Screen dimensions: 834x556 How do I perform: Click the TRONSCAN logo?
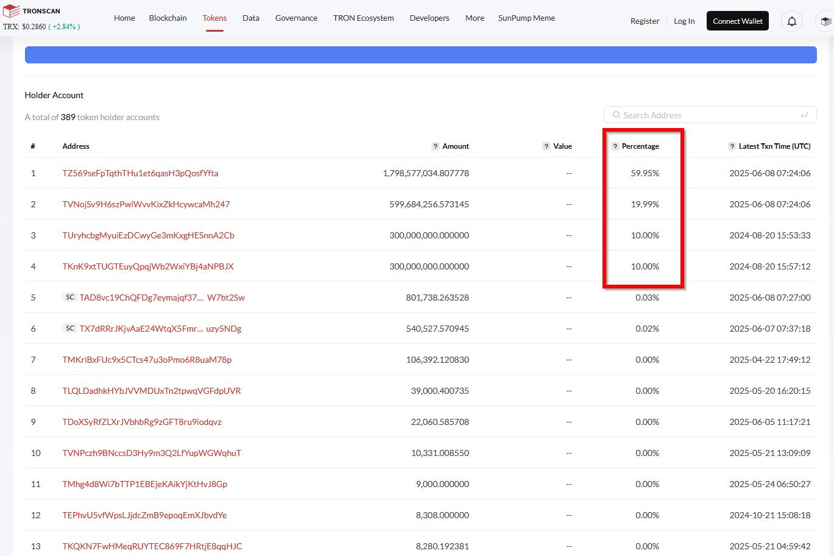[x=32, y=11]
